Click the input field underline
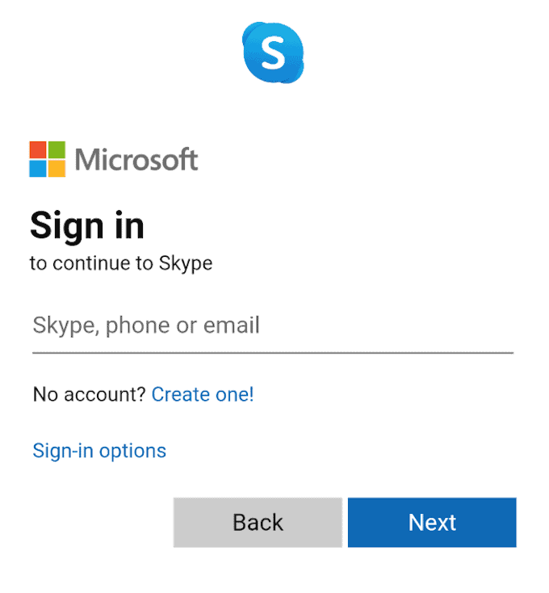Image resolution: width=549 pixels, height=593 pixels. [272, 353]
